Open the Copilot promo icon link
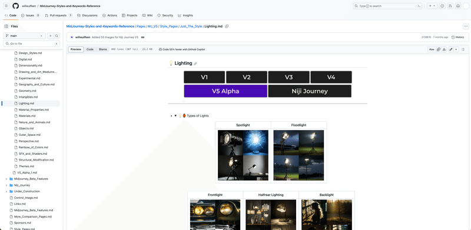The height and width of the screenshot is (230, 471). click(160, 49)
